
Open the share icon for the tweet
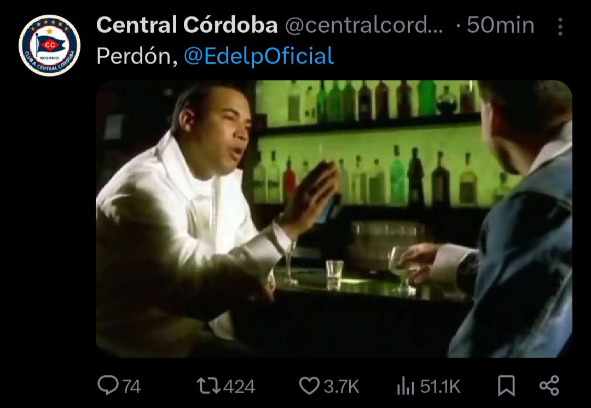pos(549,386)
